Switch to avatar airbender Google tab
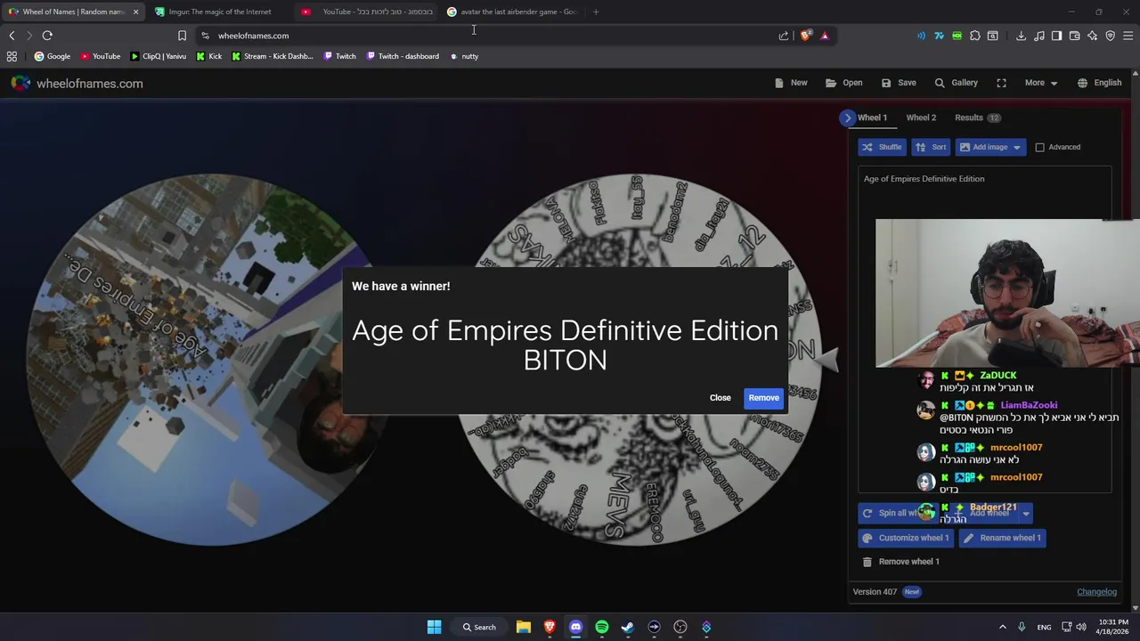Image resolution: width=1140 pixels, height=641 pixels. (514, 12)
